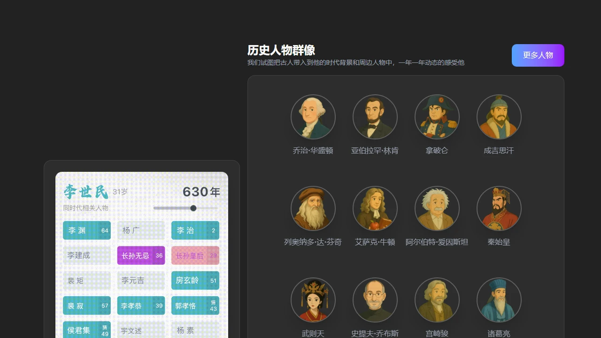Open the 诸葛亮 portrait
The height and width of the screenshot is (338, 601).
pos(499,300)
